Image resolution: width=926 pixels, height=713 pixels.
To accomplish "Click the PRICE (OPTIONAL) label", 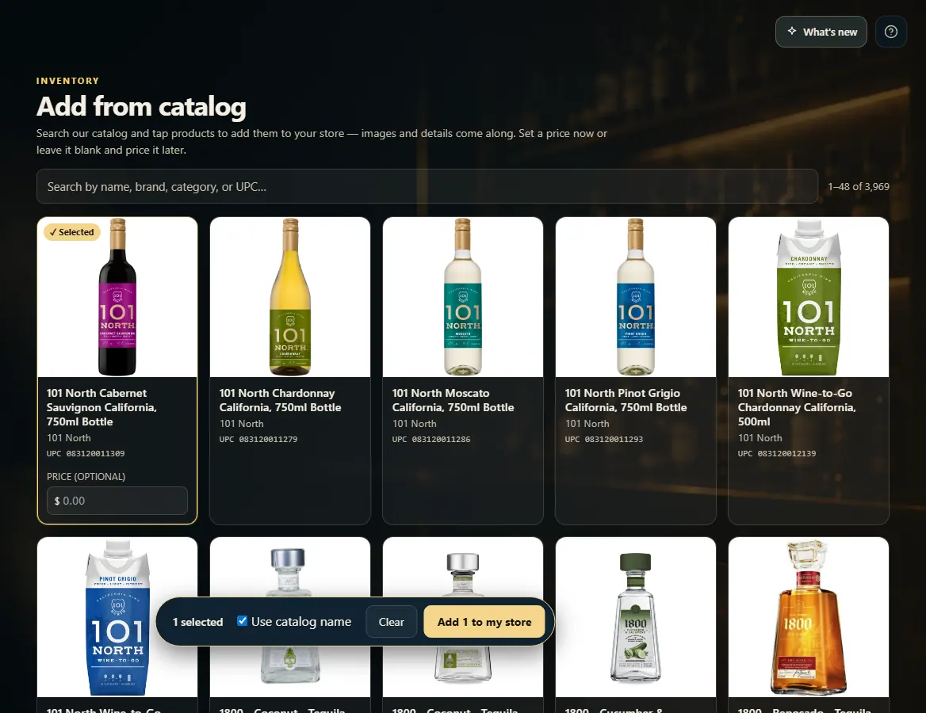I will tap(86, 476).
